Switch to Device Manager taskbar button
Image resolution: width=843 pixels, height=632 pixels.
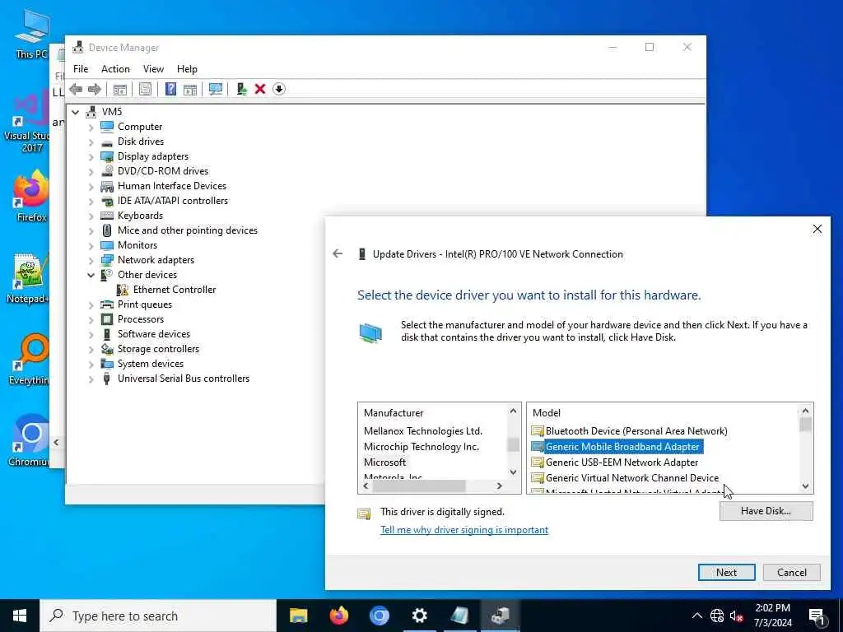(x=500, y=616)
